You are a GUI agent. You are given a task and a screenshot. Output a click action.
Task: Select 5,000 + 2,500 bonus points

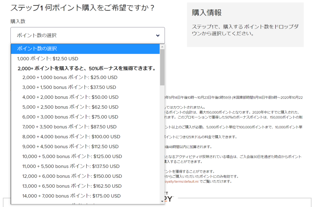tap(70, 107)
